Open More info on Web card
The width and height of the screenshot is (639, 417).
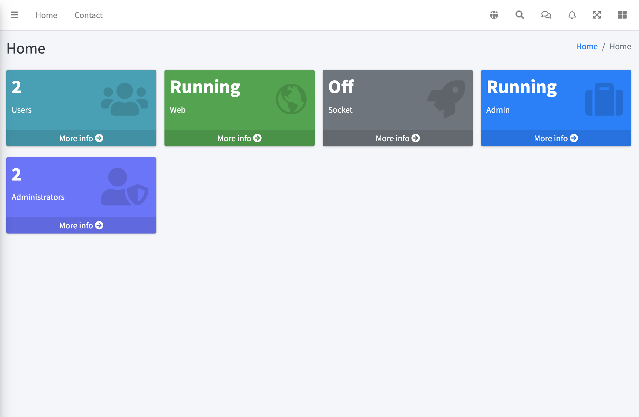tap(239, 138)
